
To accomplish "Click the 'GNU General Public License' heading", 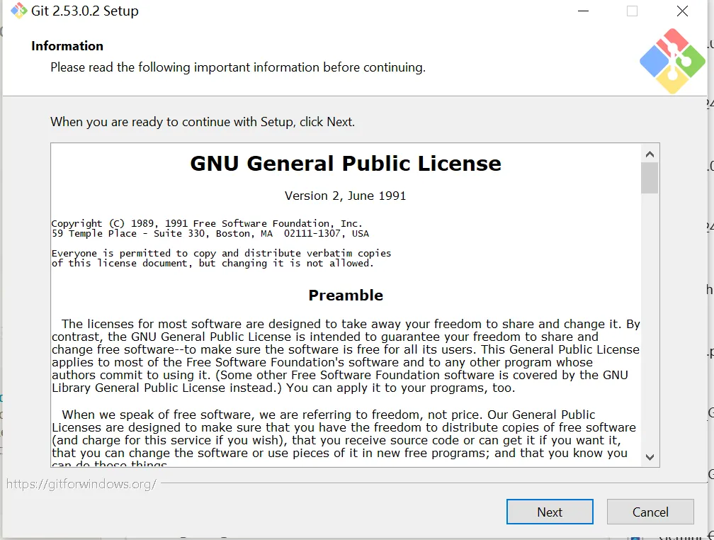I will coord(346,164).
